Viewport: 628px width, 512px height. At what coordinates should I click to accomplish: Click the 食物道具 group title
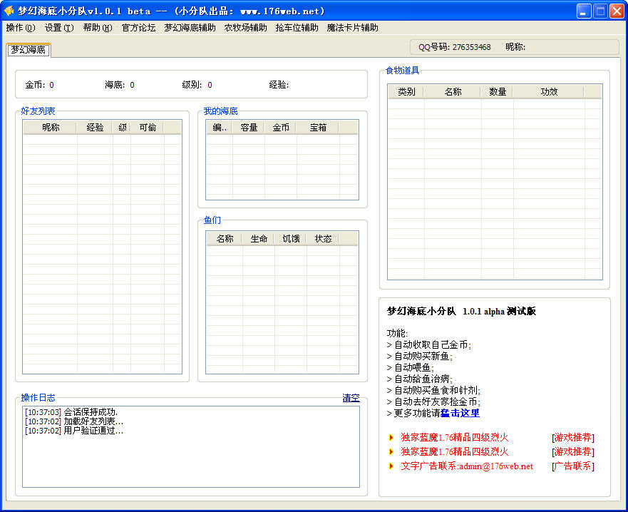coord(402,71)
